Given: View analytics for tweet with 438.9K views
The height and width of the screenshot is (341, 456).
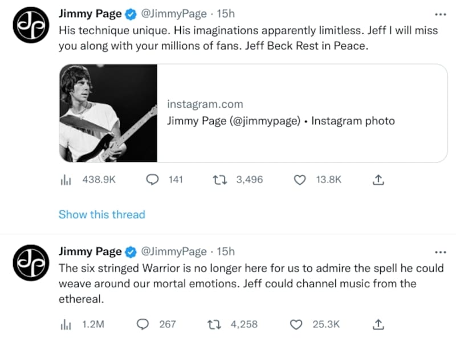Looking at the screenshot, I should tap(65, 180).
